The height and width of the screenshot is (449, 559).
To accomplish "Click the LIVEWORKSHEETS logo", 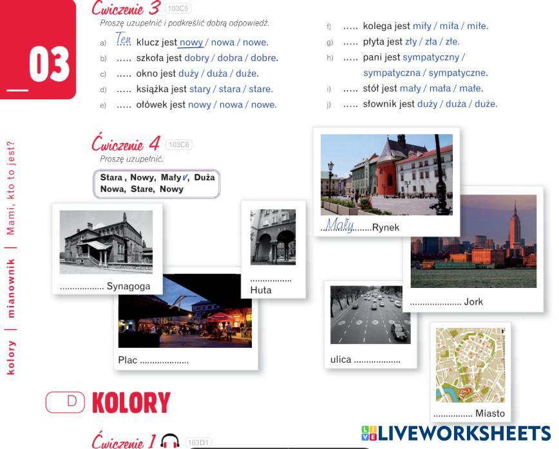I will click(455, 433).
